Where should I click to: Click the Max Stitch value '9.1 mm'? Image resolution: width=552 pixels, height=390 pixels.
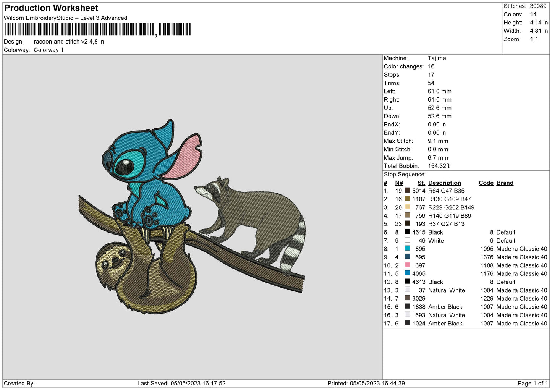tap(438, 141)
